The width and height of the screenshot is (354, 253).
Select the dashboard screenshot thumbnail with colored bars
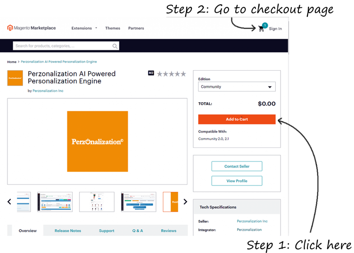point(55,202)
